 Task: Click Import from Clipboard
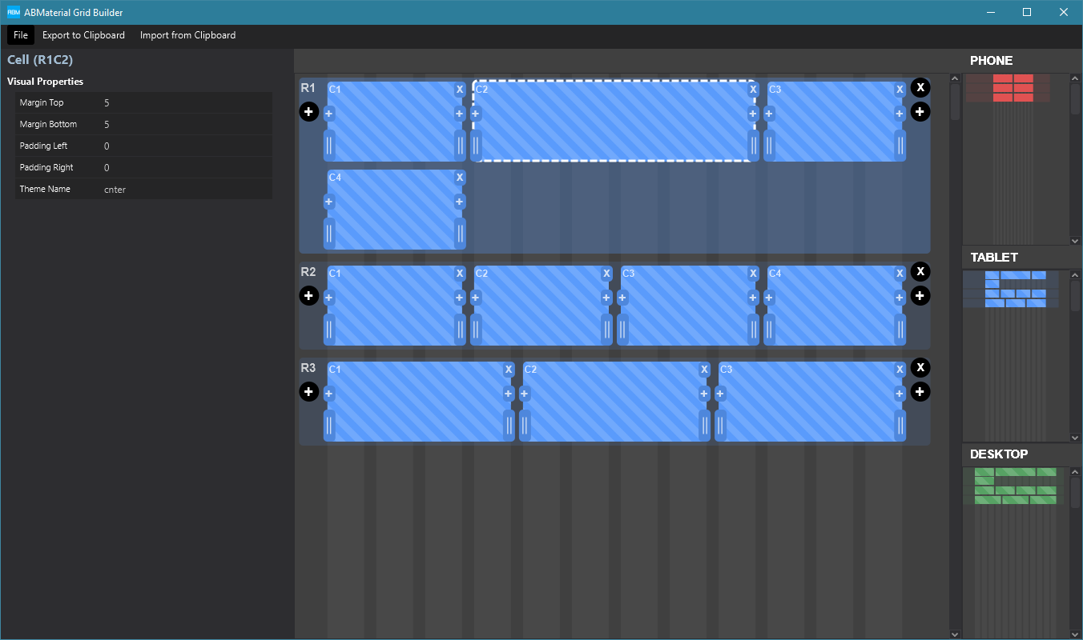pos(187,35)
